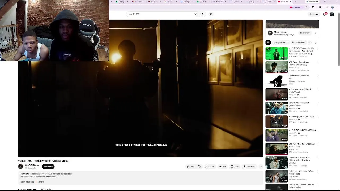Open VonOff1700 channel name link

point(31,165)
